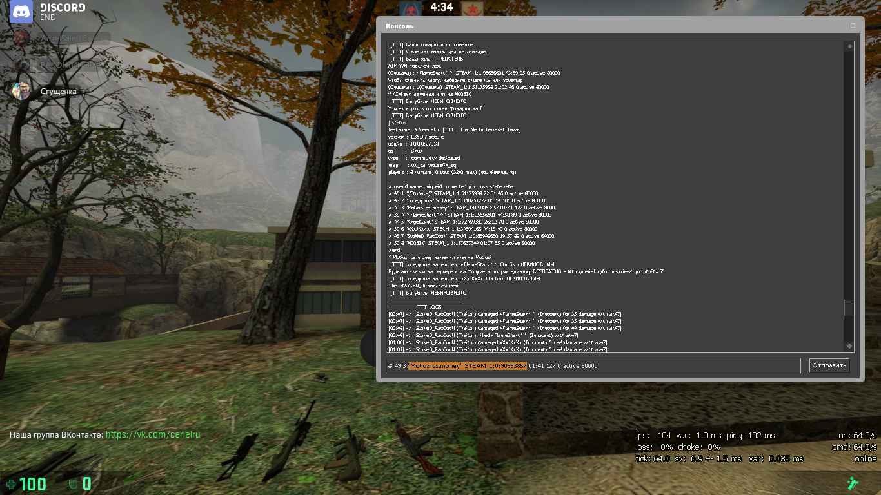The width and height of the screenshot is (881, 495).
Task: Click the hostname line in console output
Action: point(455,130)
